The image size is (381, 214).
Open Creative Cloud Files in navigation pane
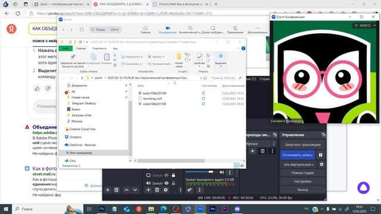[82, 130]
